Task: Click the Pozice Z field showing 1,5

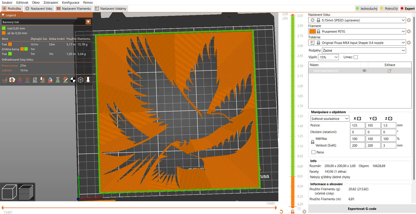Action: click(x=389, y=125)
